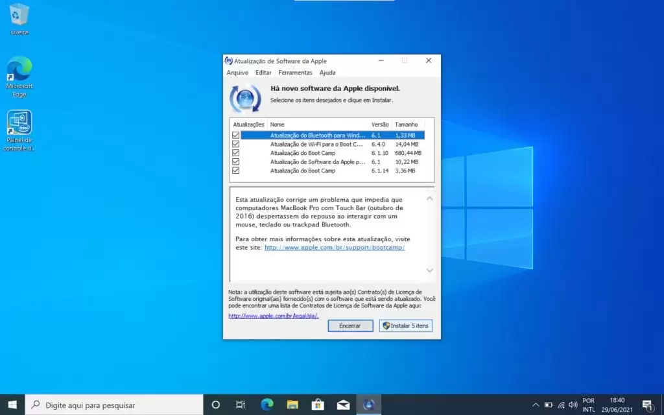Click the '6.4.0' version cell
The image size is (664, 415).
(378, 144)
